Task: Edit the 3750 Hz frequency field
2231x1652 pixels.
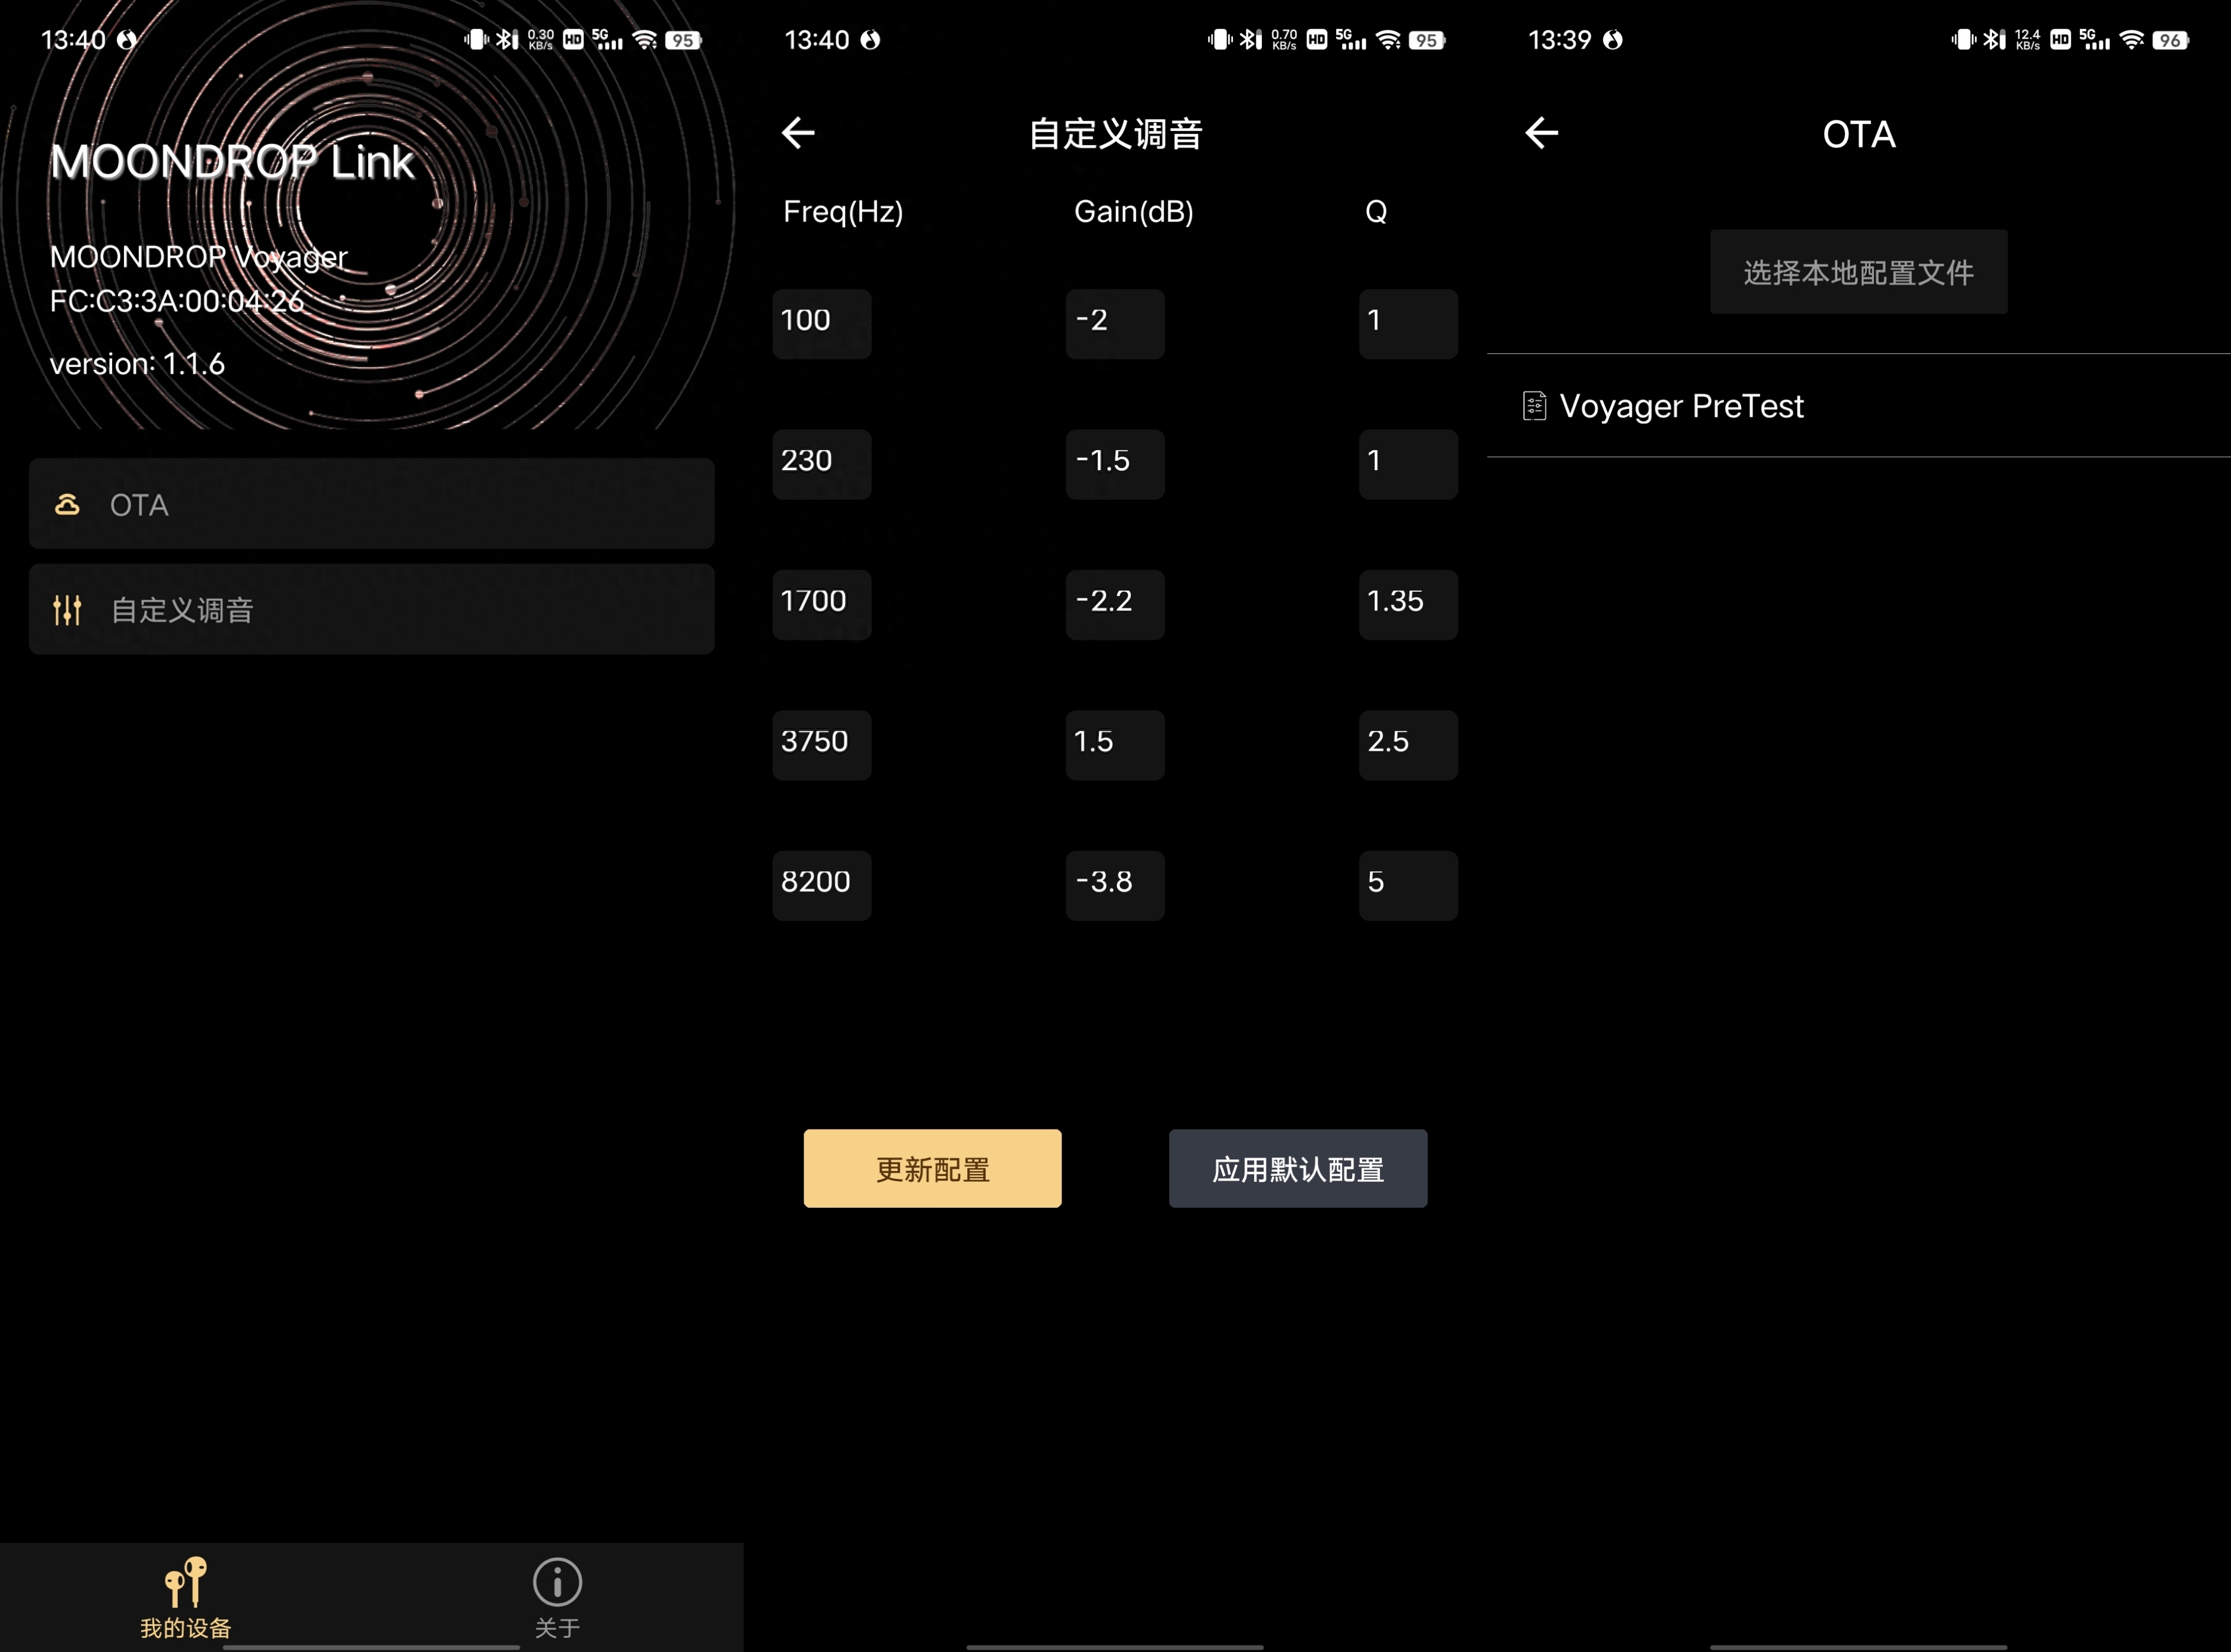Action: 822,745
